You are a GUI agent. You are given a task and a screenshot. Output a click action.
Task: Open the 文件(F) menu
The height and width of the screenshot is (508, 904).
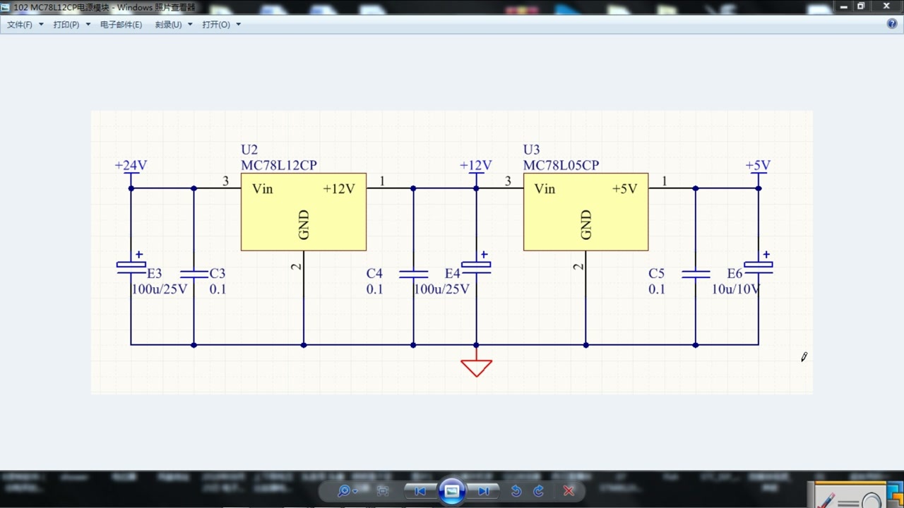pyautogui.click(x=20, y=25)
